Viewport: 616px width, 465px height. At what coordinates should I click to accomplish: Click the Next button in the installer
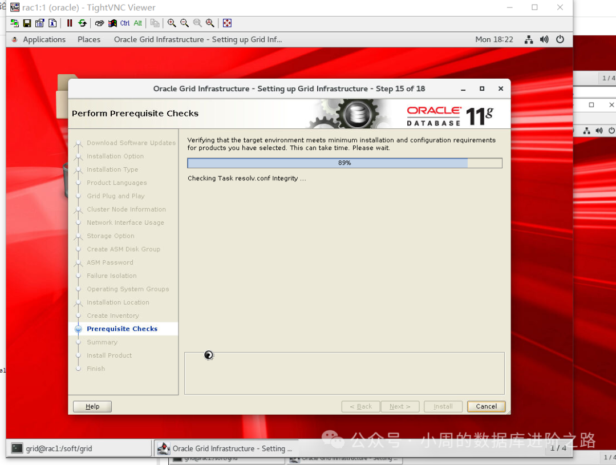(400, 406)
